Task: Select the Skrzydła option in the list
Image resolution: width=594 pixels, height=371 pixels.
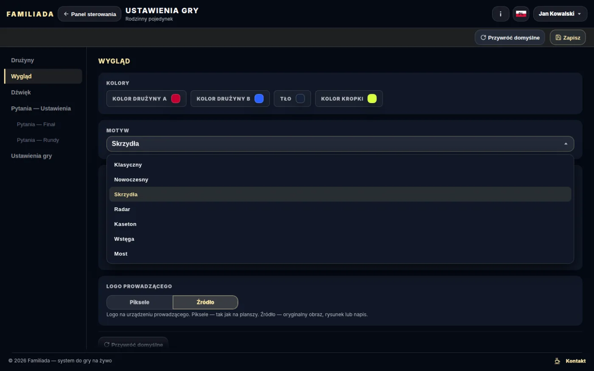Action: (340, 194)
